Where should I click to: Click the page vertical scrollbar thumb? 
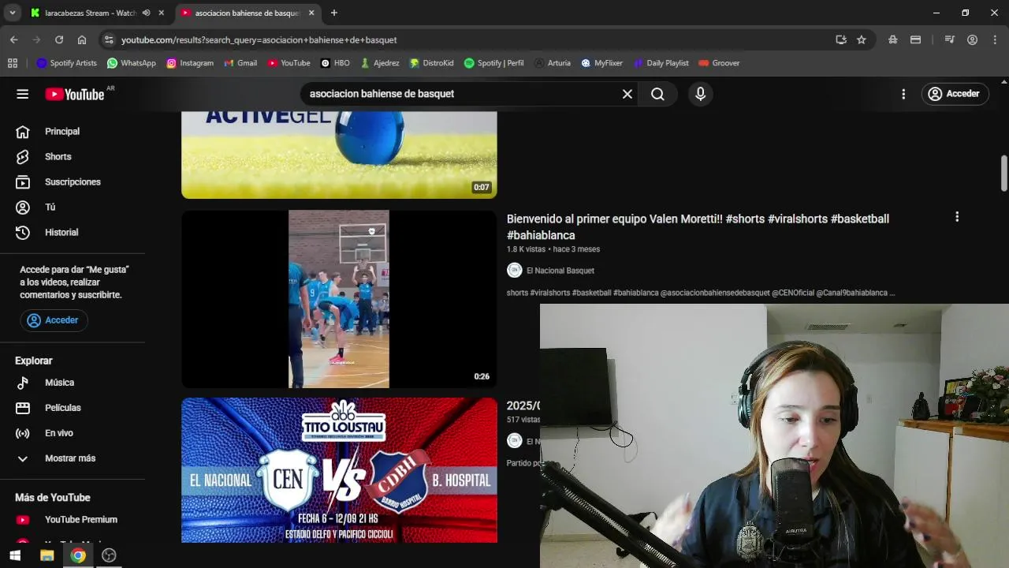tap(1004, 174)
